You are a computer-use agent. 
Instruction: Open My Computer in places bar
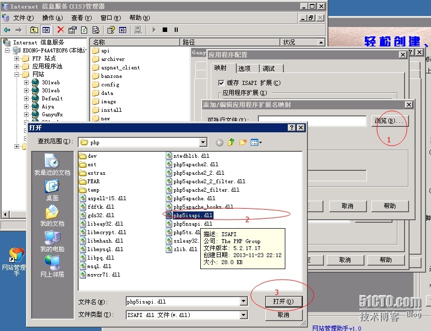point(52,241)
